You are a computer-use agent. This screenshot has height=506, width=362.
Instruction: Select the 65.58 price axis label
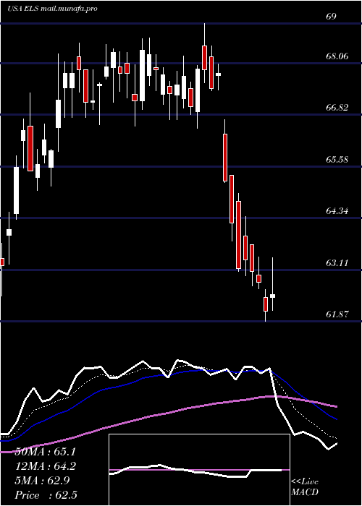[x=337, y=160]
